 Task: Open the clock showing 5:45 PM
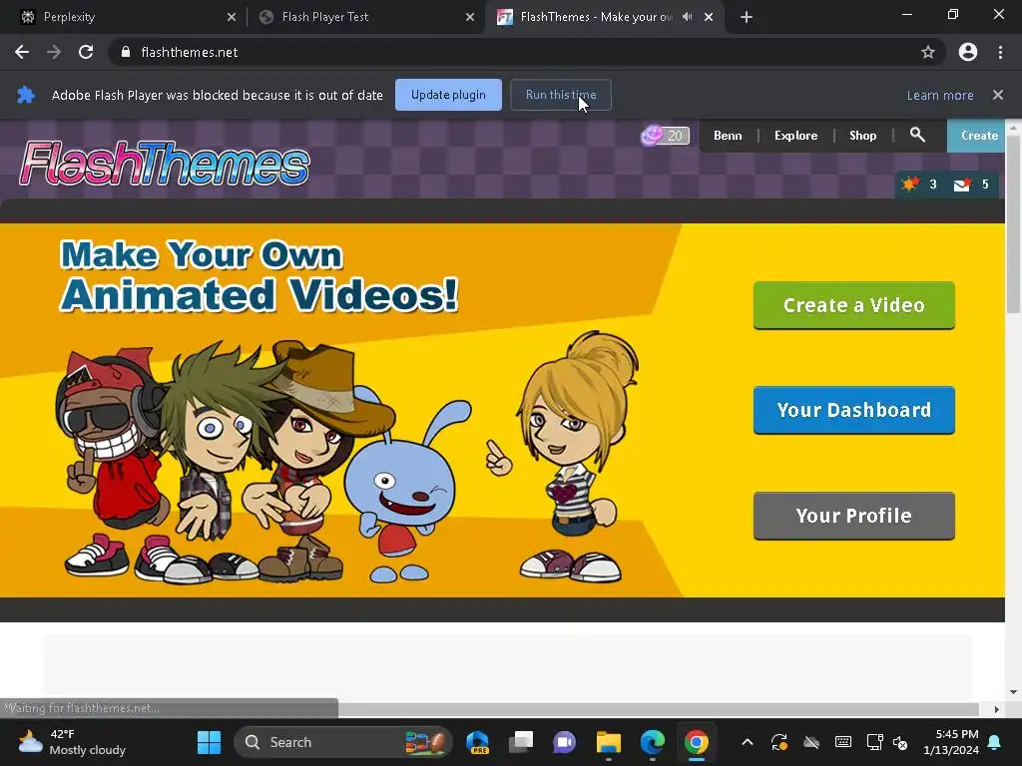pos(951,742)
